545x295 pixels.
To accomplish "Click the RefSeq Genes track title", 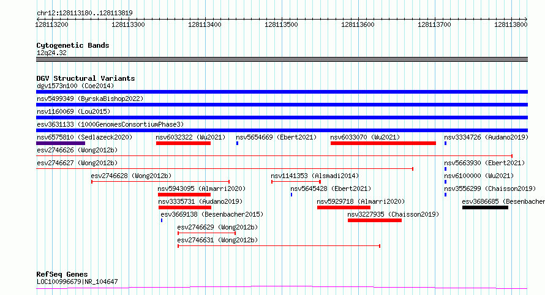I will [x=62, y=274].
